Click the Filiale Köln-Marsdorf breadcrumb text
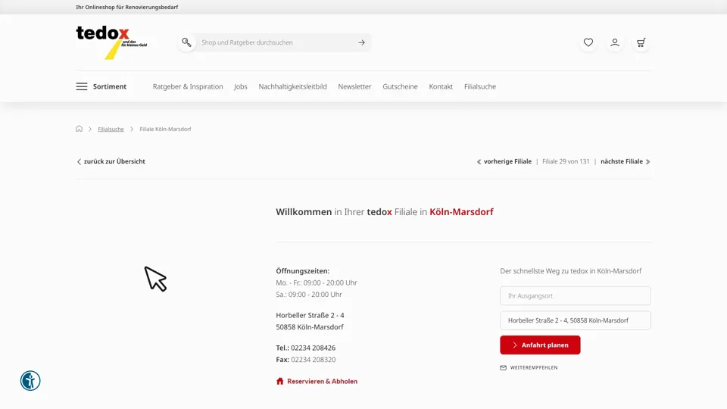 165,129
